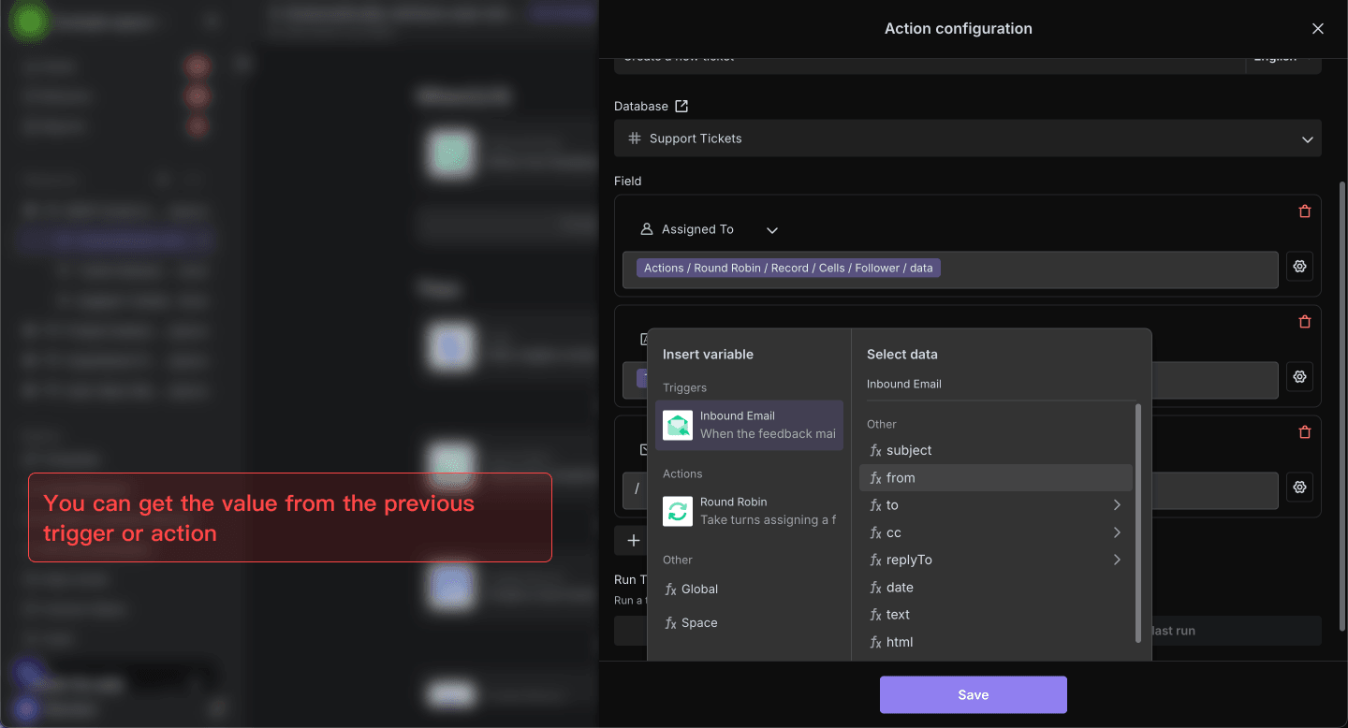This screenshot has height=728, width=1348.
Task: Expand the replyTo variable chevron
Action: coord(1117,561)
